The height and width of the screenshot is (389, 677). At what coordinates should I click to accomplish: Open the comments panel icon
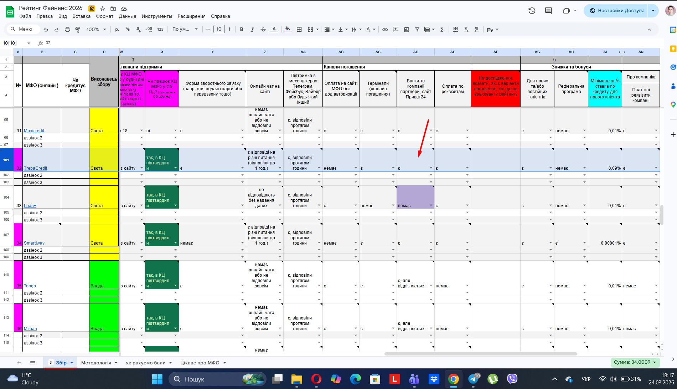548,11
